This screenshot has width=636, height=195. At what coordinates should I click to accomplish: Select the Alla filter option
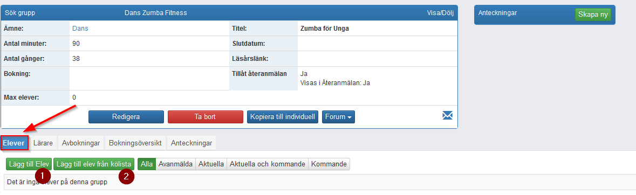pos(146,164)
